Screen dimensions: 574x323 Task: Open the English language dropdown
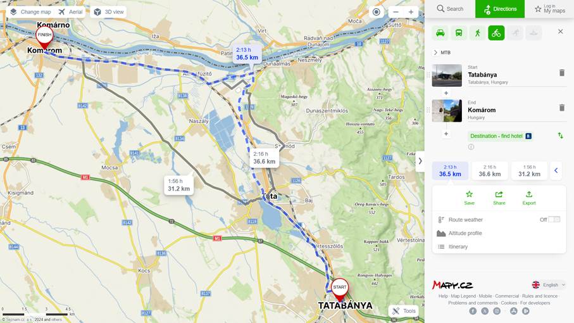549,284
